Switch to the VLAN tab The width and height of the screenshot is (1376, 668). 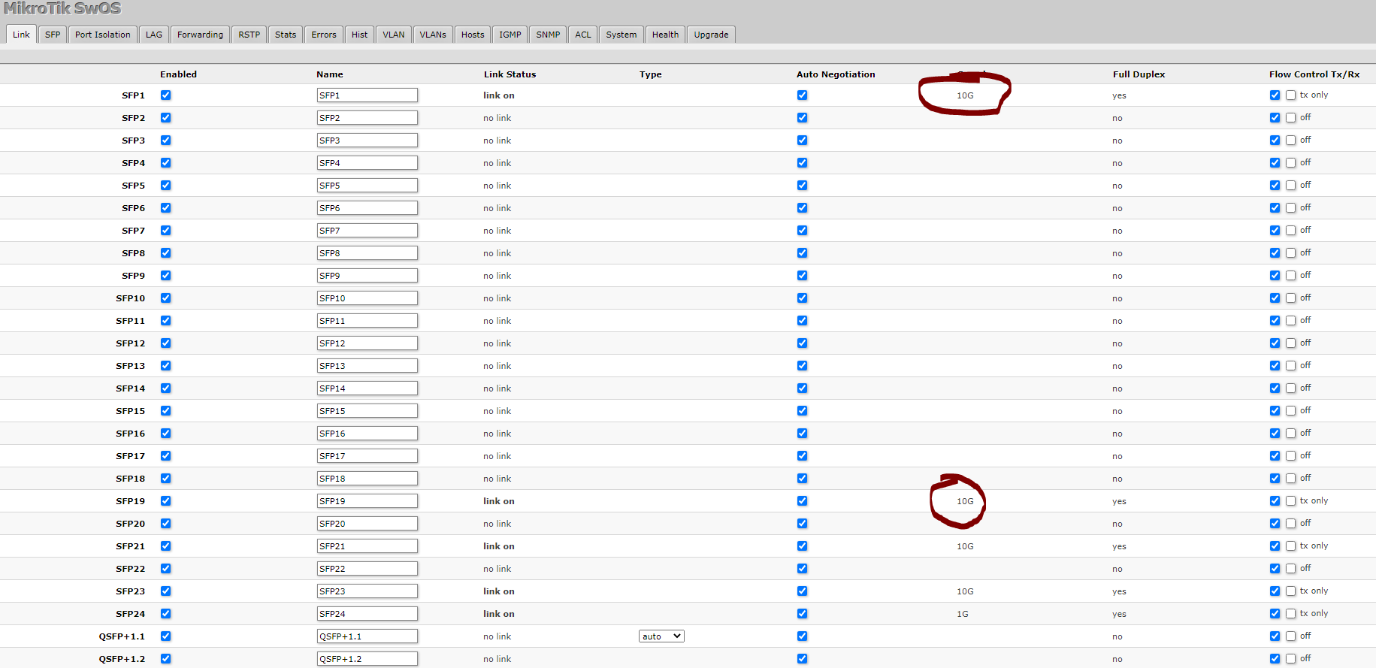(x=394, y=35)
